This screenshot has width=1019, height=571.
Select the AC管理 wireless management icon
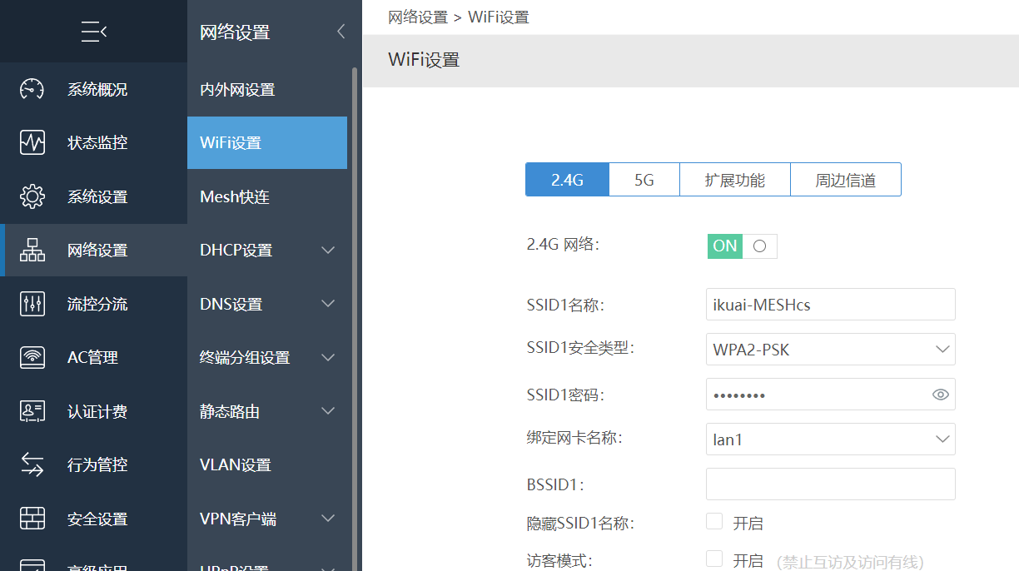(x=32, y=357)
